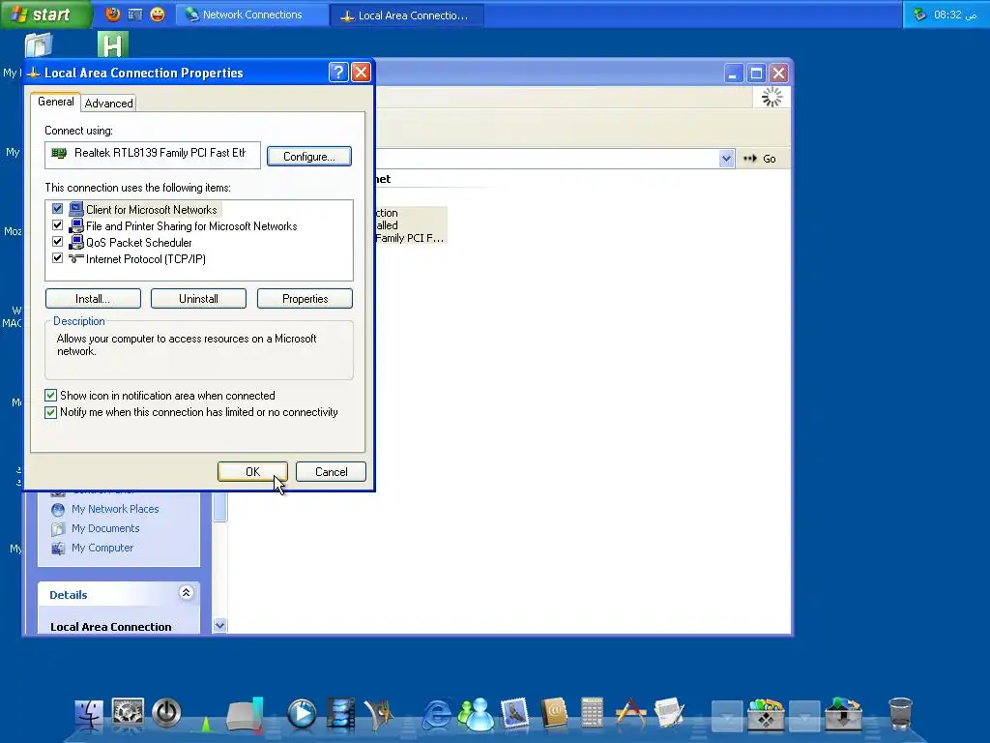Open the folder icon on the desktop
990x743 pixels.
pyautogui.click(x=39, y=45)
